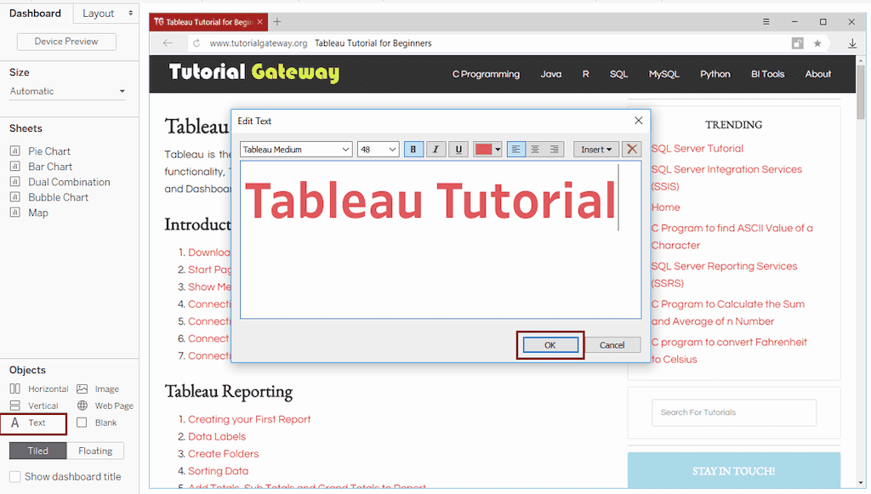Open the BI Tools nav menu
The width and height of the screenshot is (871, 494).
point(768,74)
